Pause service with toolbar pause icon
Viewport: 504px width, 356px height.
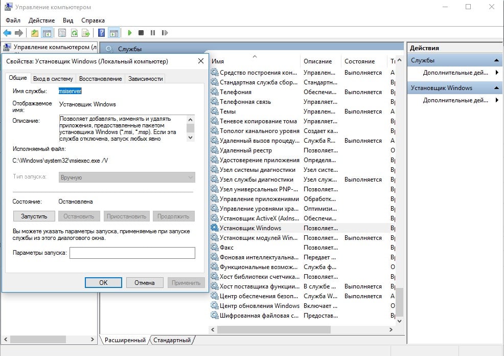pos(153,33)
